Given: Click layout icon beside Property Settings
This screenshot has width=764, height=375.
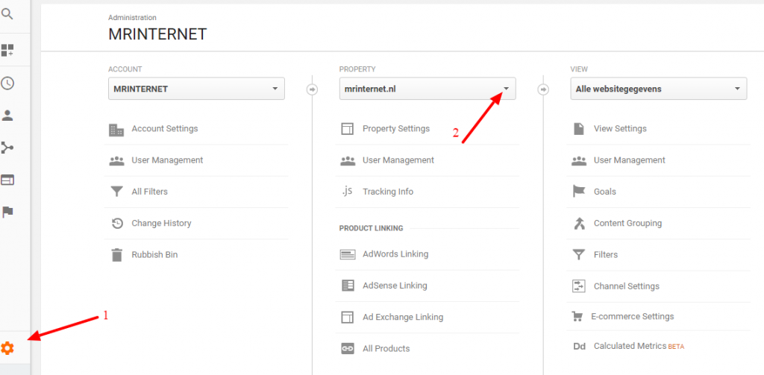Looking at the screenshot, I should [348, 129].
